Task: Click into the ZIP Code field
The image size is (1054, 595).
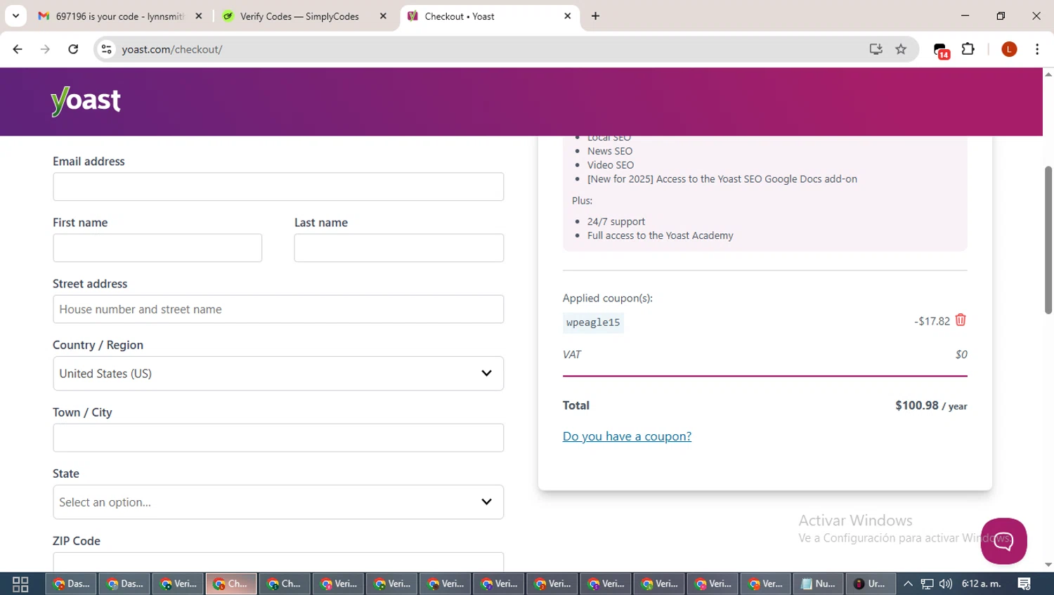Action: point(278,562)
